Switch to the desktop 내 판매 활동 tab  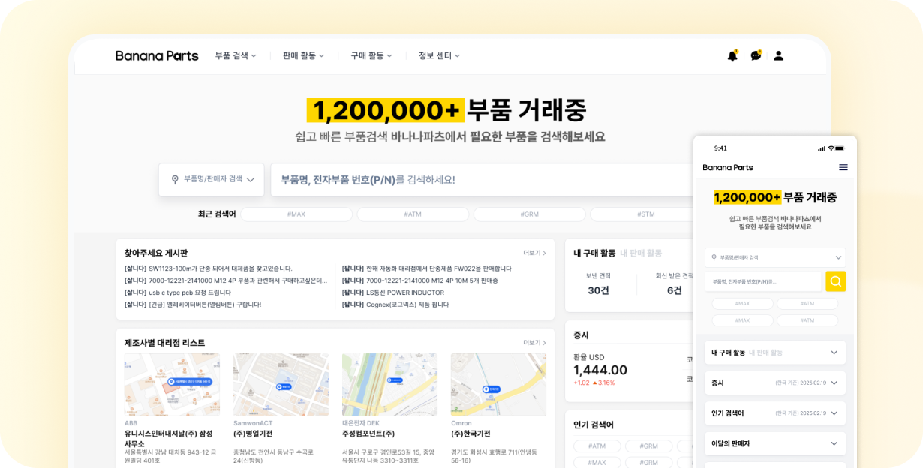point(641,253)
